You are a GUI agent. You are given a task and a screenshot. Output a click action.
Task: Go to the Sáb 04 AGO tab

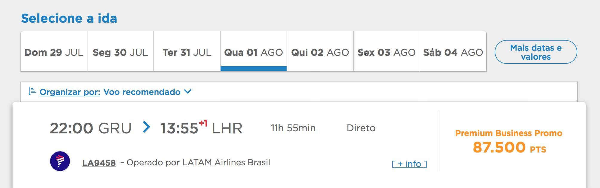(x=453, y=51)
